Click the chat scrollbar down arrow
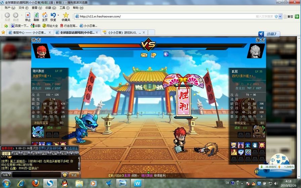This screenshot has width=301, height=188. 79,169
